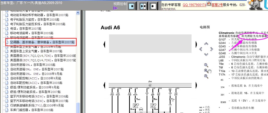The height and width of the screenshot is (113, 268).
Task: Click the lower left black triangle beside J255 bar
Action: [105, 85]
